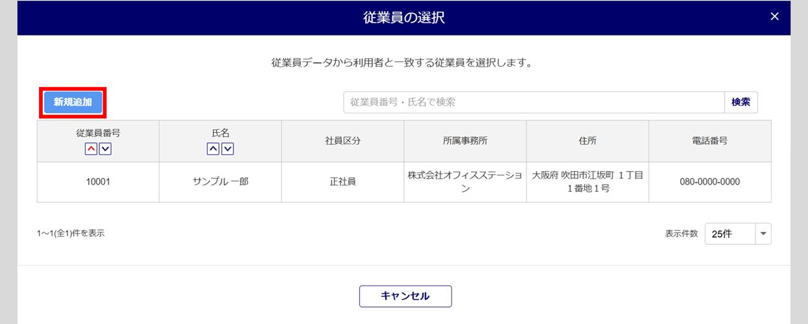808x324 pixels.
Task: Click the 社員区分 column header
Action: click(342, 141)
